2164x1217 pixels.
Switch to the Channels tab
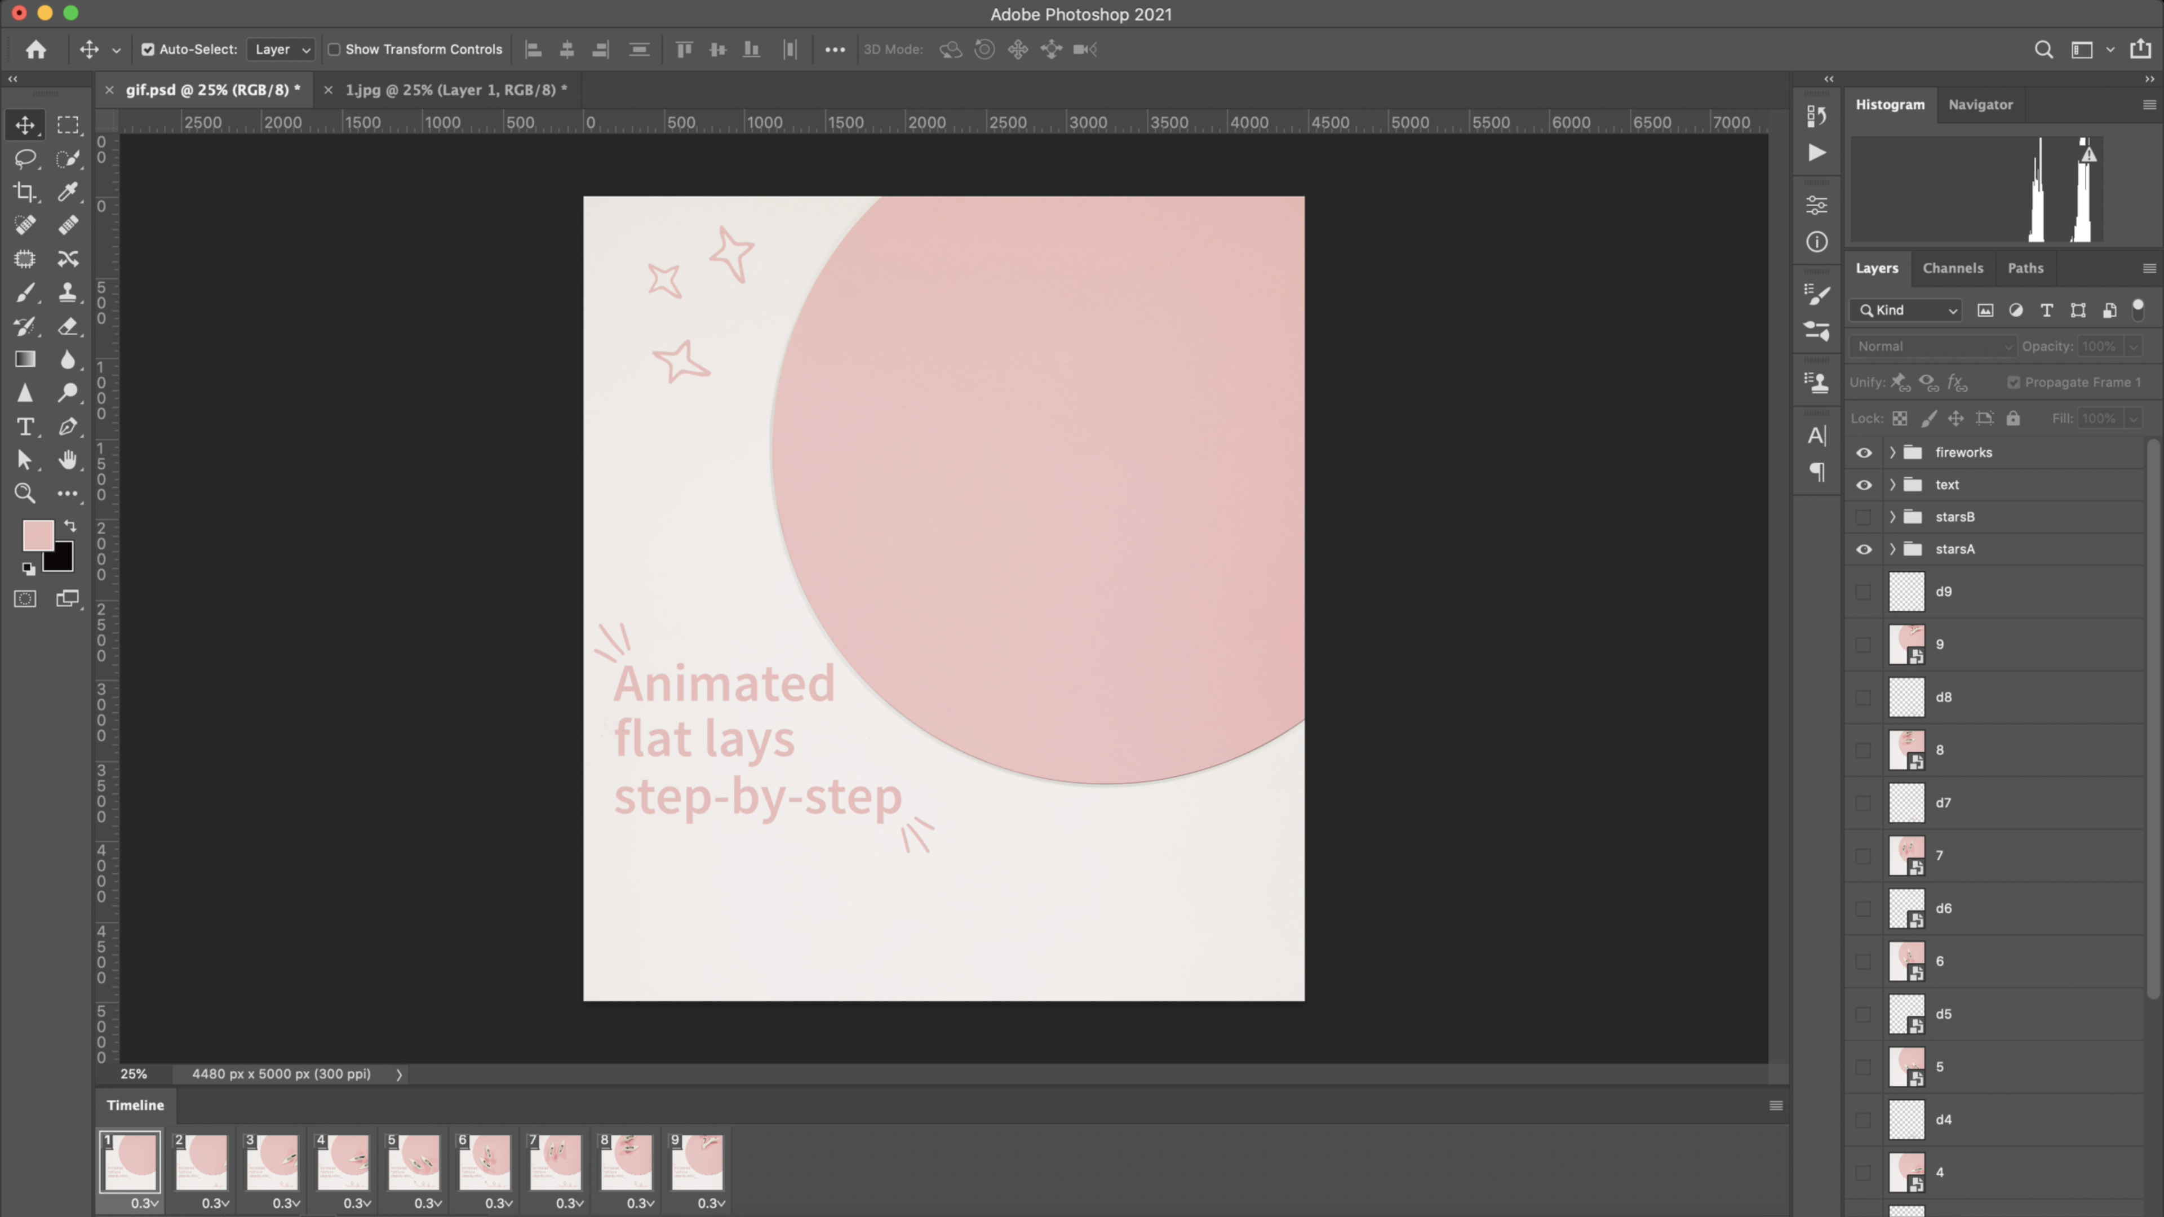[1952, 268]
